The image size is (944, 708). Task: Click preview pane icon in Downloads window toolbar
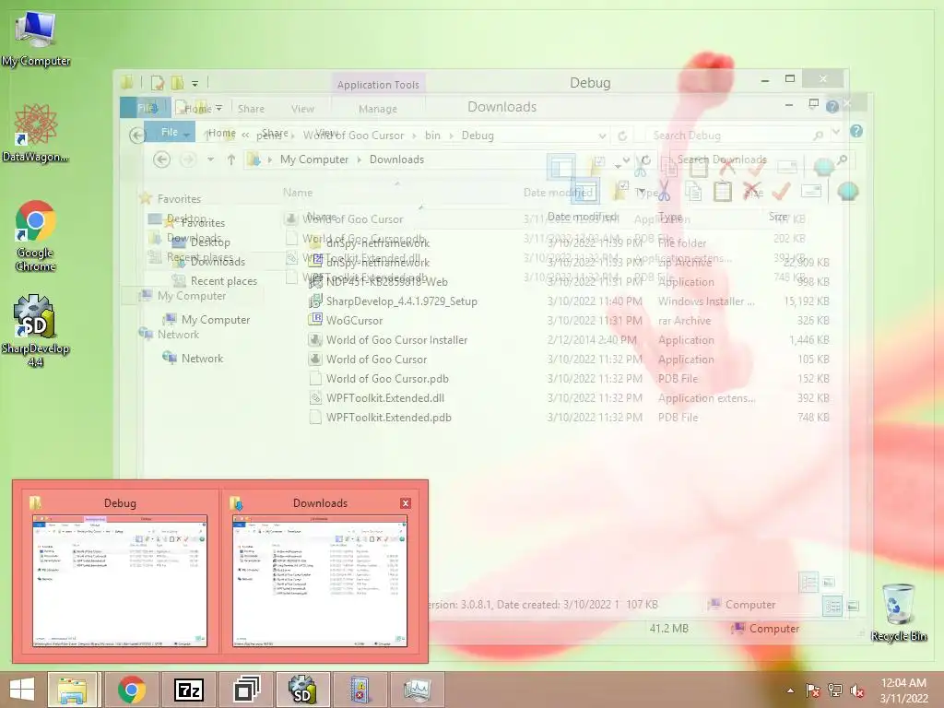pyautogui.click(x=584, y=192)
